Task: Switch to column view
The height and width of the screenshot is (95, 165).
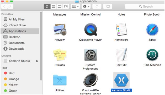Action: pos(60,6)
